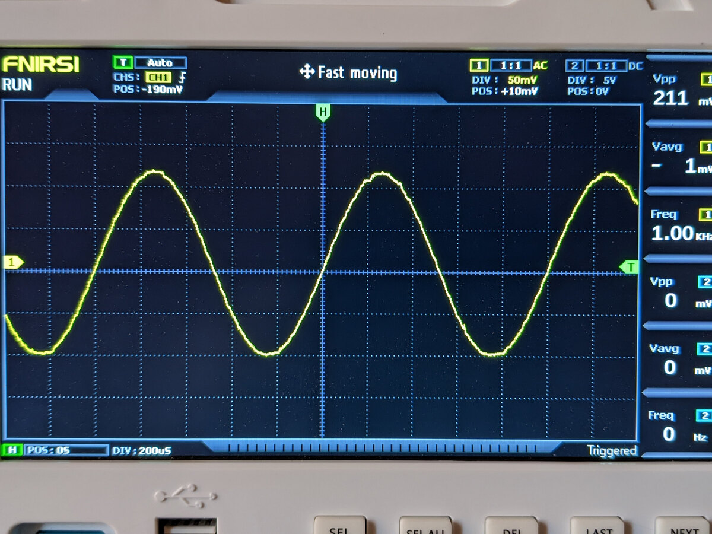Select the yellow channel 1 badge
Image resolution: width=712 pixels, height=534 pixels.
[x=478, y=66]
